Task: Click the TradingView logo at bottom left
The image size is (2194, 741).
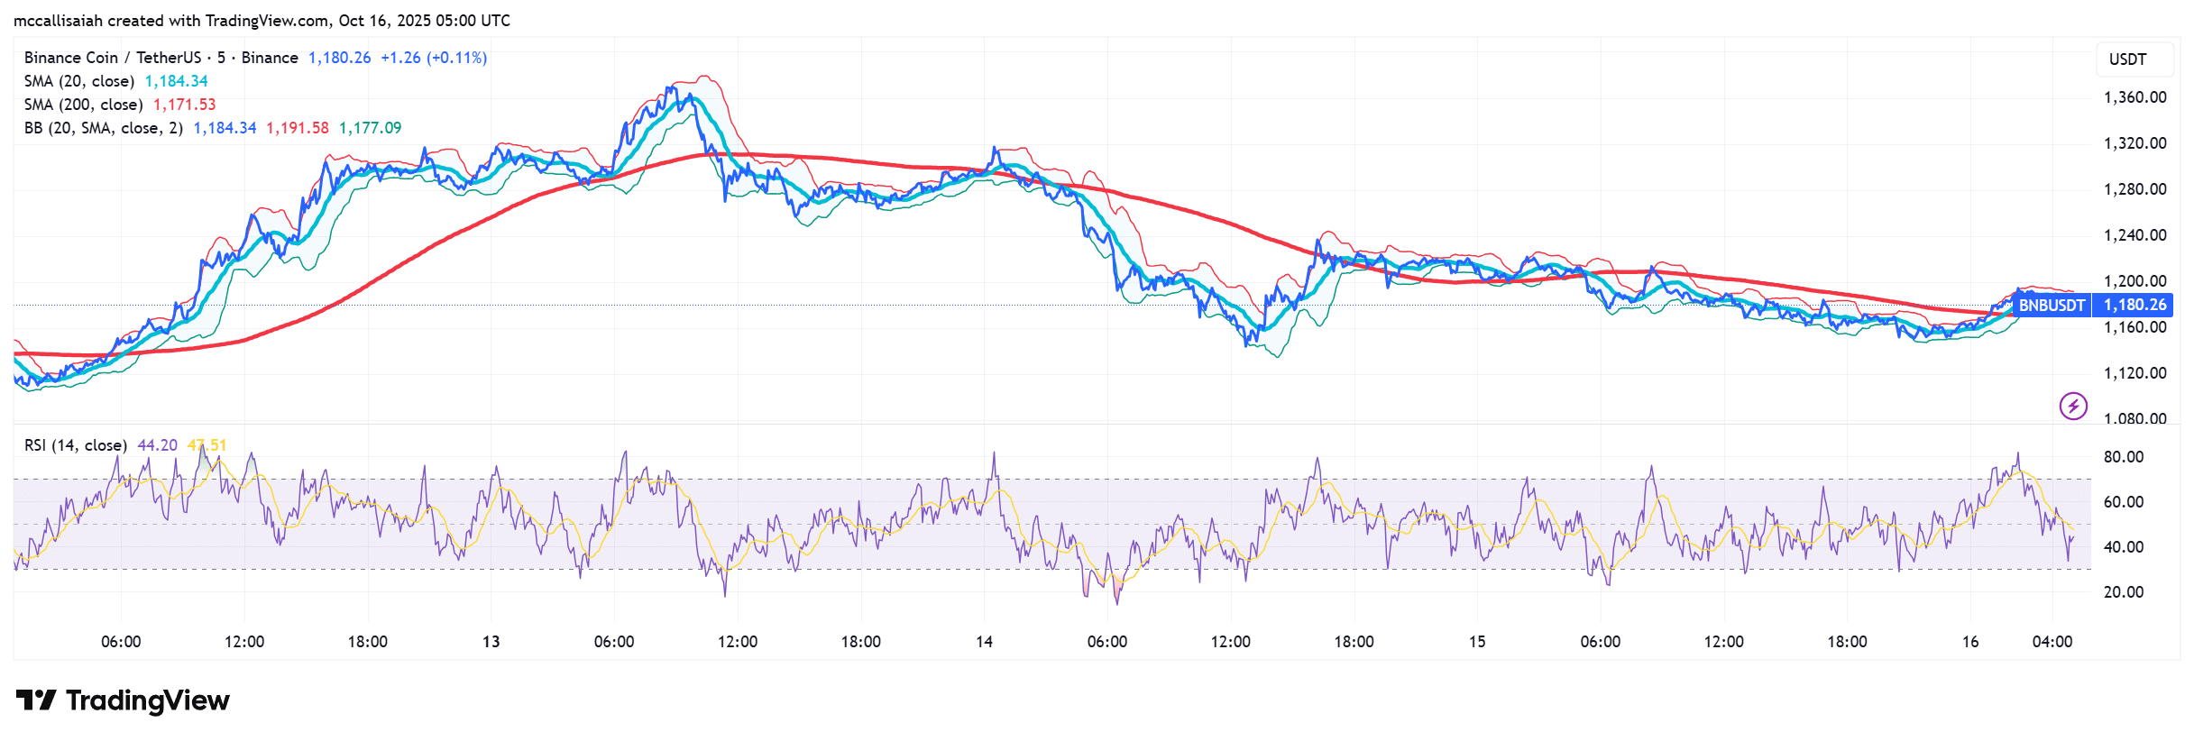Action: [124, 700]
